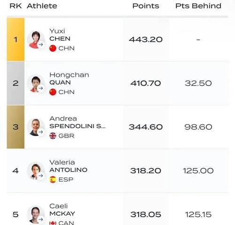Click the 443.20 points score
235x225 pixels.
pos(146,40)
